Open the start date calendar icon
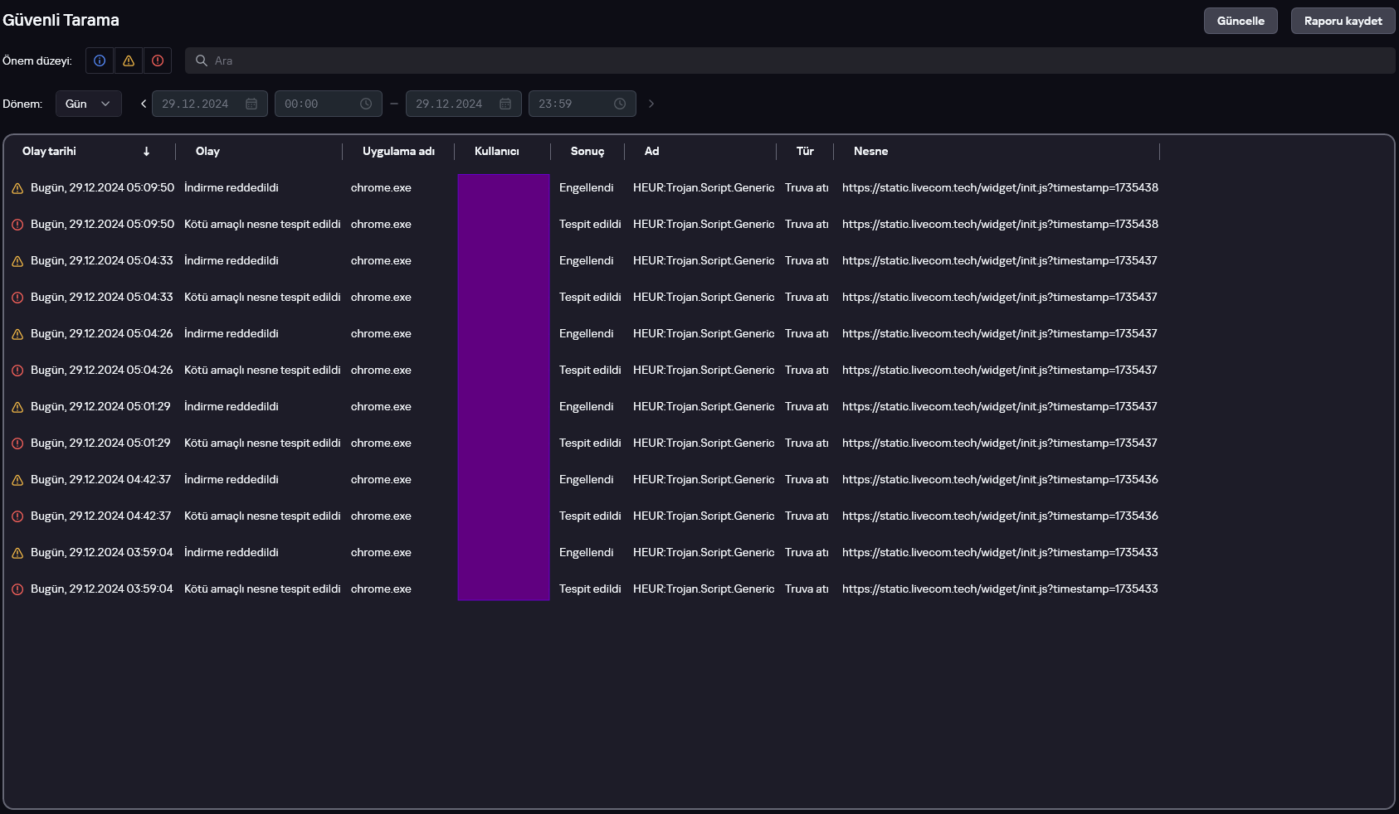The width and height of the screenshot is (1399, 814). point(251,104)
